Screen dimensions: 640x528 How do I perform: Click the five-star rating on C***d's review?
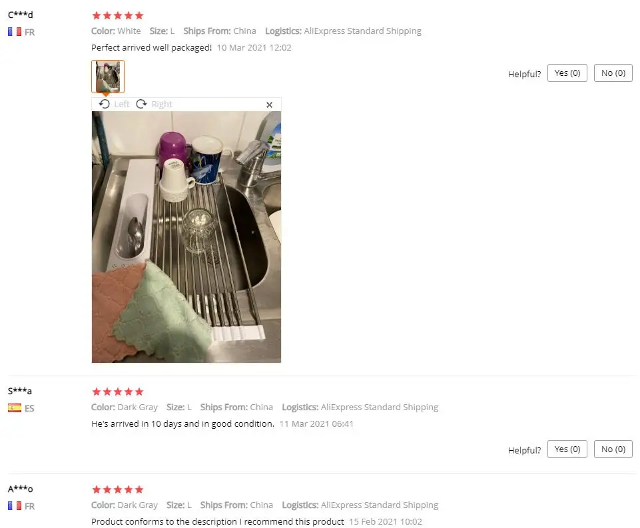pos(118,15)
